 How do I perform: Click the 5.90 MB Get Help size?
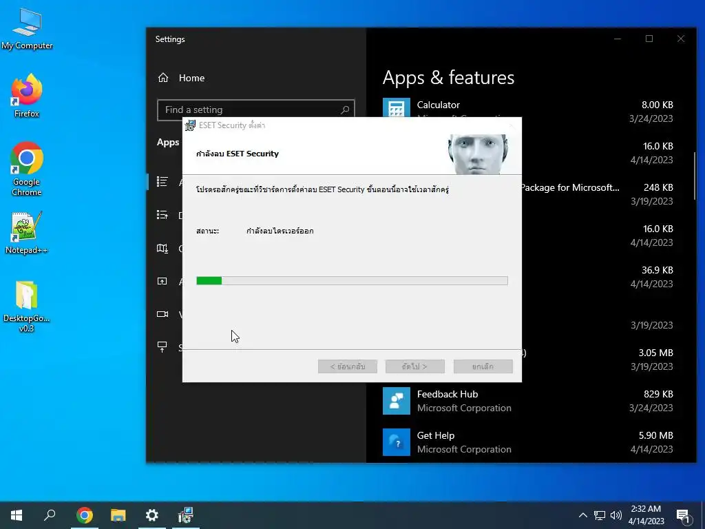pyautogui.click(x=656, y=435)
